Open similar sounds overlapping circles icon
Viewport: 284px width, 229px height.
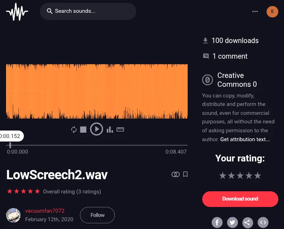click(x=175, y=174)
